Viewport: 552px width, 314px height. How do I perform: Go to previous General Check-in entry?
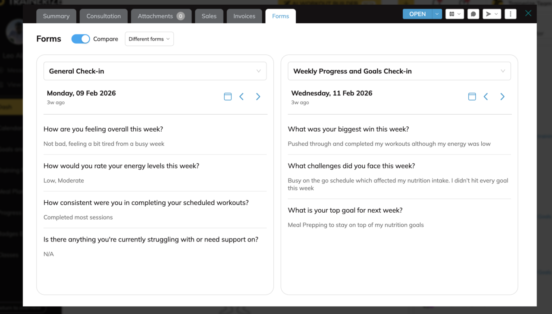(x=241, y=97)
